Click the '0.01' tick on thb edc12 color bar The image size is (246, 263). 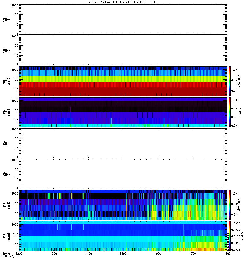[234, 91]
